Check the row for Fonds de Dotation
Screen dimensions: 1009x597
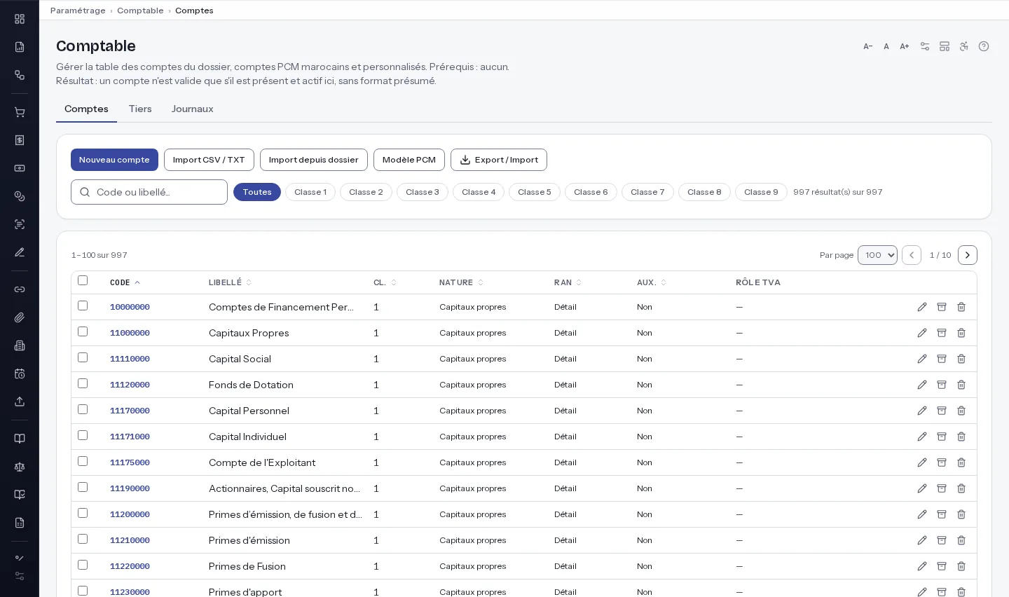(83, 383)
